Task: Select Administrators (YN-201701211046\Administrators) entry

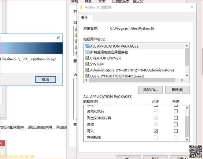Action: pyautogui.click(x=132, y=70)
